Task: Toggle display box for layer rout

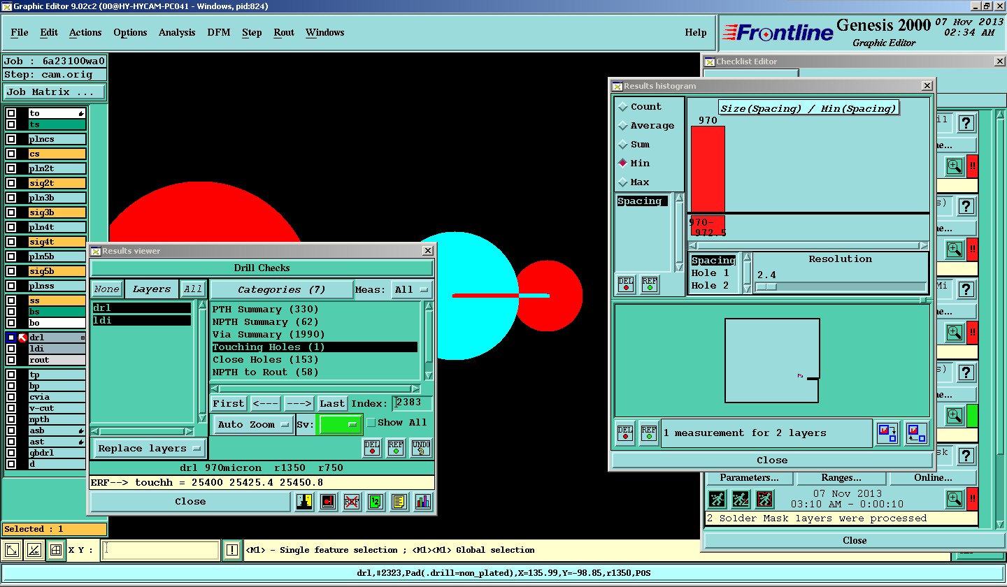Action: (11, 360)
